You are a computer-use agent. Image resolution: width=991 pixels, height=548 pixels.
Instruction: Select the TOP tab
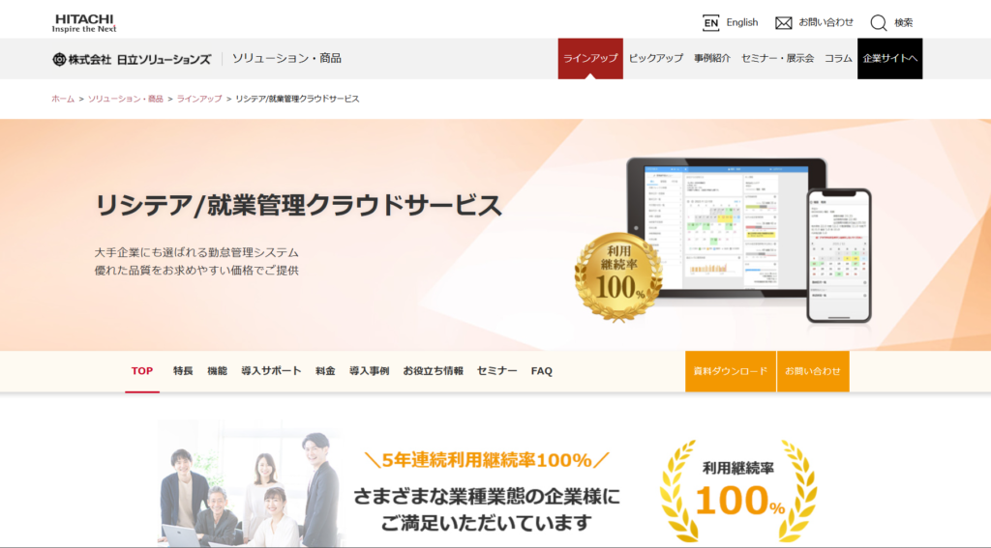coord(142,371)
